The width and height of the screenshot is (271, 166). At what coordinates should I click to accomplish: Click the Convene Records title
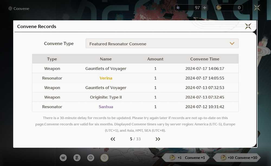[x=37, y=26]
